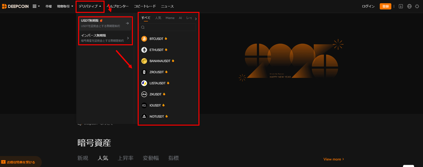Open コピートレード page
This screenshot has width=423, height=167.
point(145,6)
